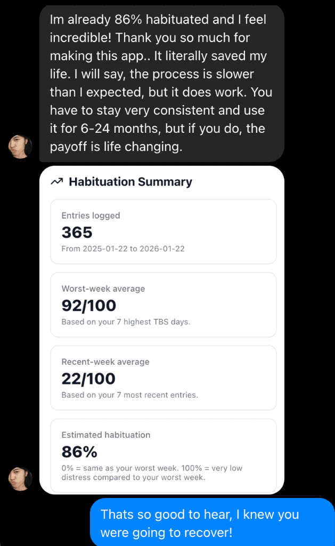Select the Recent-week average card
Screen dimensions: 335x546
point(163,378)
